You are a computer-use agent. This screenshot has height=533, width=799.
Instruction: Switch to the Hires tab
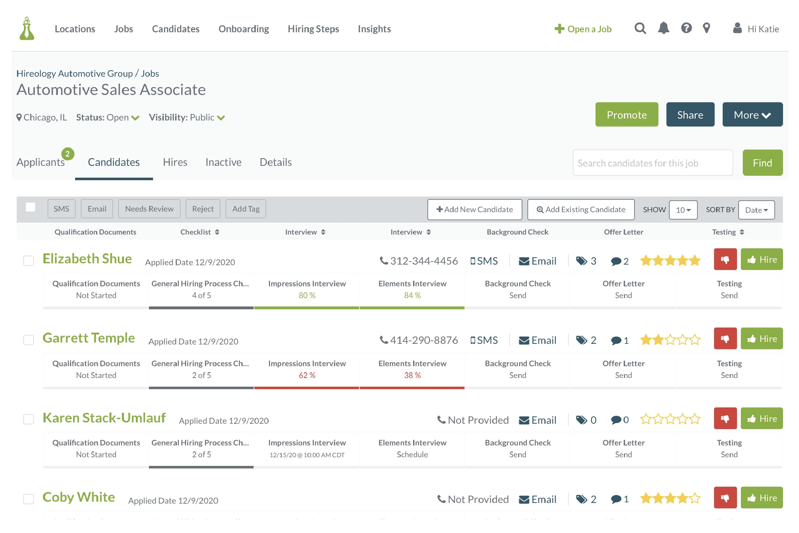(175, 162)
